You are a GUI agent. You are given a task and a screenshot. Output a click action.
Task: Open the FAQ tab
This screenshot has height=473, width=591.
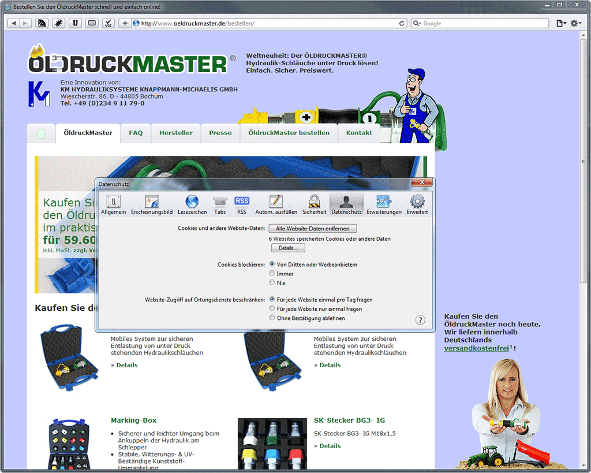click(136, 133)
